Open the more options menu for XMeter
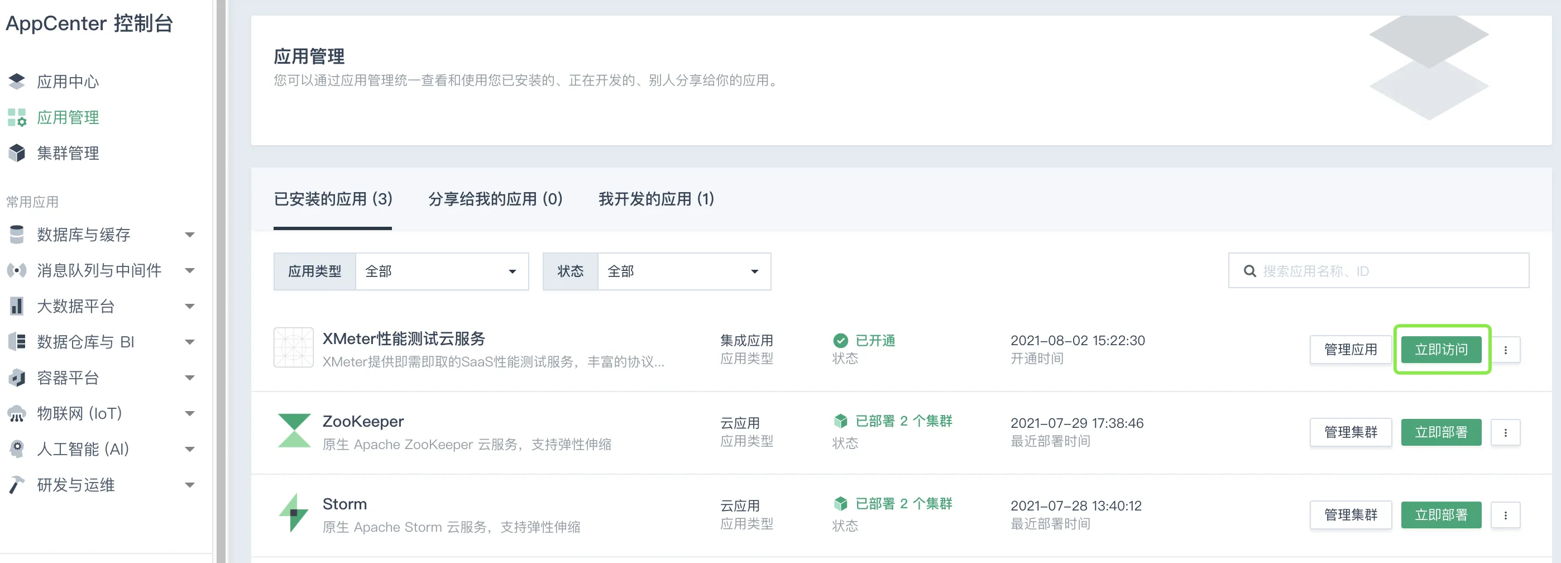 (x=1505, y=350)
